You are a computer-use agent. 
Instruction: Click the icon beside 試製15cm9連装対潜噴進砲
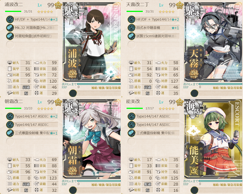pos(131,36)
